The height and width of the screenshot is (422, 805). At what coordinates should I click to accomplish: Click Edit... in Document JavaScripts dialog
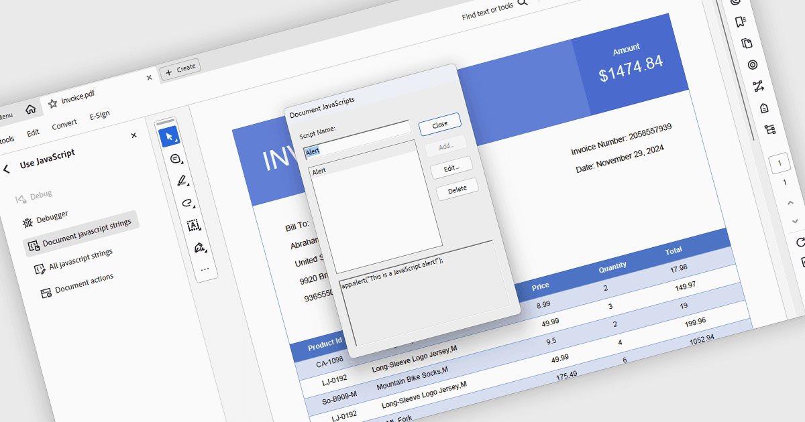[451, 167]
